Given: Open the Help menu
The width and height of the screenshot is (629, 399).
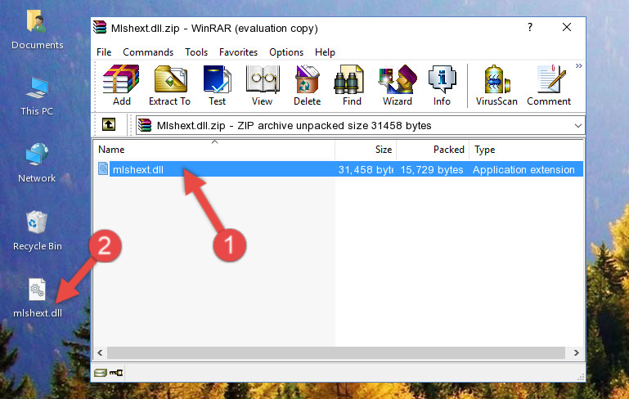Looking at the screenshot, I should (325, 52).
